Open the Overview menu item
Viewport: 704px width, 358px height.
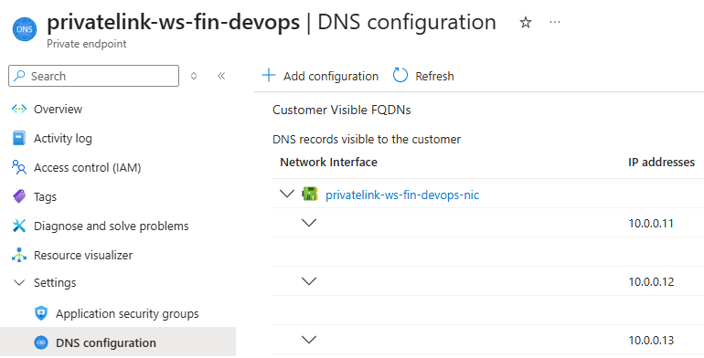(58, 109)
